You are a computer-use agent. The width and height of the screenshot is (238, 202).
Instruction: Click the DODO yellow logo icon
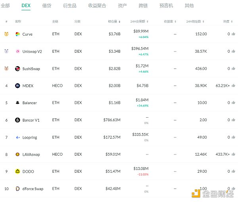[x=17, y=172]
